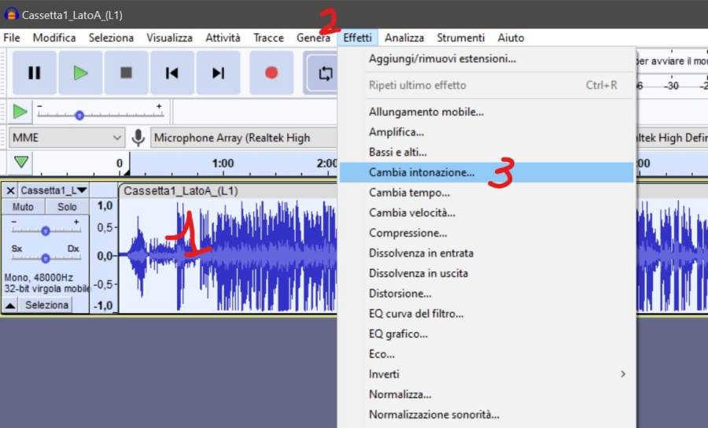This screenshot has width=708, height=428.
Task: Adjust the track gain slider
Action: [x=46, y=231]
